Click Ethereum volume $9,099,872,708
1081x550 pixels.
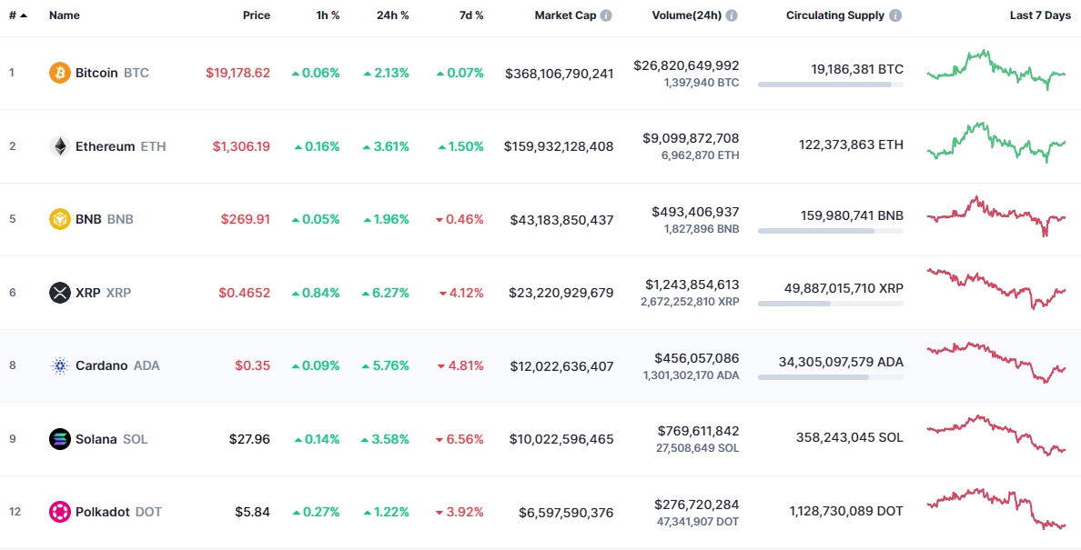[690, 138]
